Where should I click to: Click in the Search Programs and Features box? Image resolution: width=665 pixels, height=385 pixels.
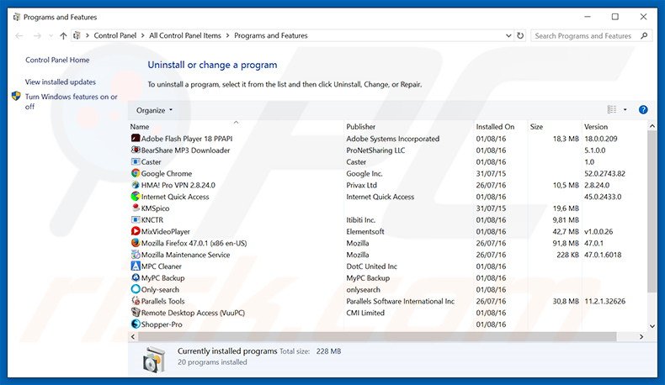(585, 36)
